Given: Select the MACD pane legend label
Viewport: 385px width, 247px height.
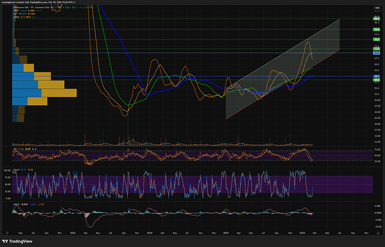Looking at the screenshot, I should (16, 204).
